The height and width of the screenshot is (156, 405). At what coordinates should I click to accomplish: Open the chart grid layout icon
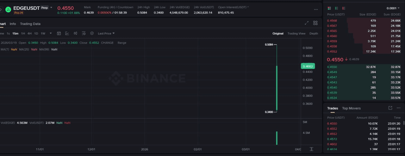point(315,23)
